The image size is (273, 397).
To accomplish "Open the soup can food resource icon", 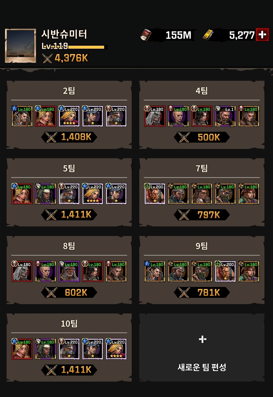I will 146,35.
